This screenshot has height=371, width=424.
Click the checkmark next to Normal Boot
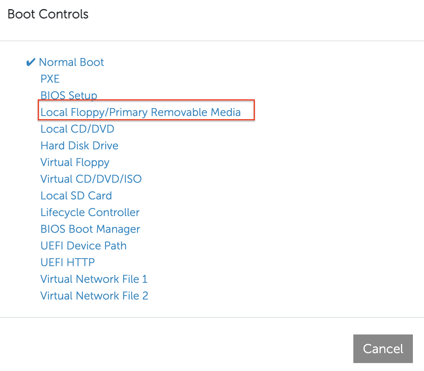(31, 62)
